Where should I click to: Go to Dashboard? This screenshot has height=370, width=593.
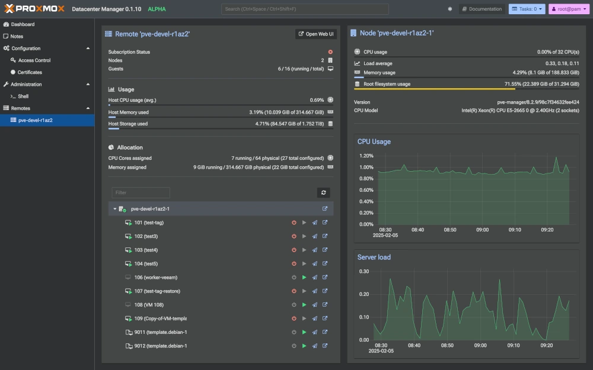pyautogui.click(x=47, y=24)
